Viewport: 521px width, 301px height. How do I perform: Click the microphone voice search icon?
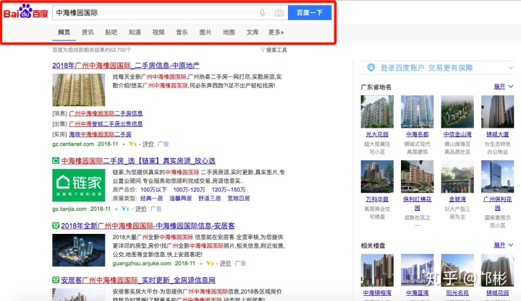pyautogui.click(x=263, y=13)
